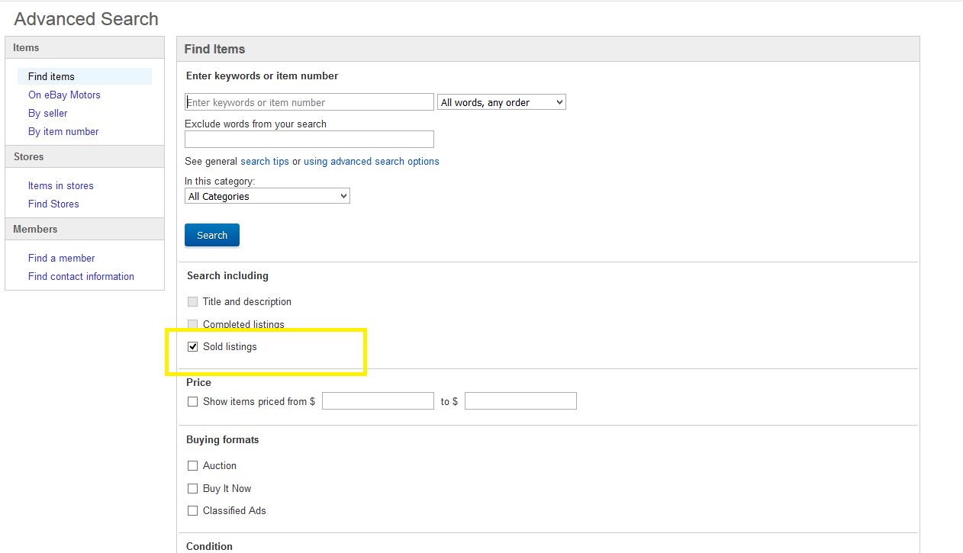Check the Classified Ads checkbox
The height and width of the screenshot is (553, 963).
click(192, 511)
